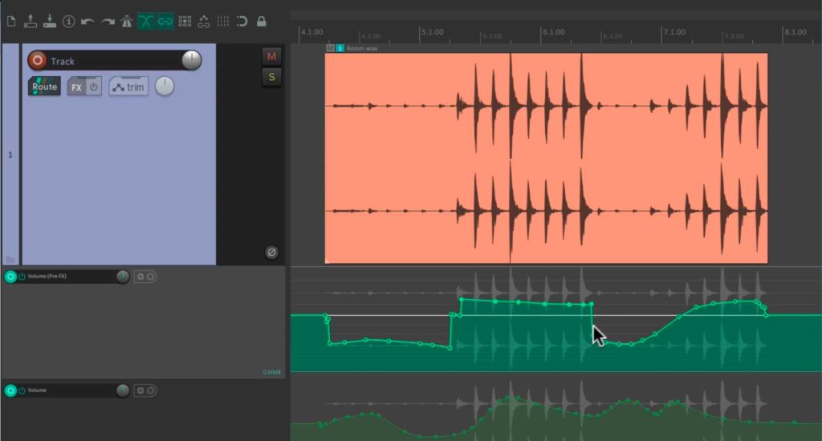
Task: Adjust the track pan knob
Action: click(164, 87)
